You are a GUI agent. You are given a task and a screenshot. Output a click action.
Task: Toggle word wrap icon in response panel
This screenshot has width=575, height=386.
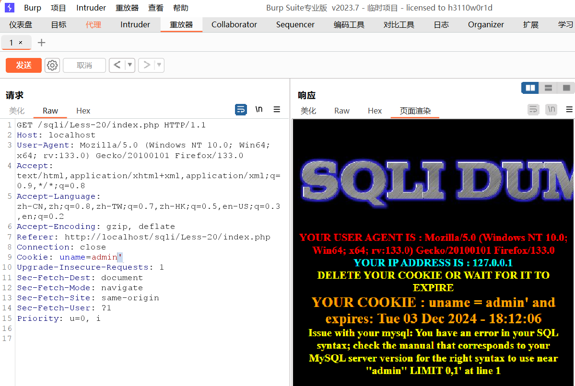click(x=533, y=109)
